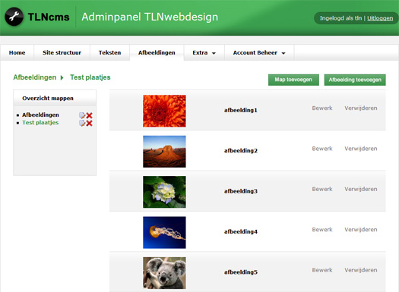Click the Overzicht mappen panel header

(55, 98)
